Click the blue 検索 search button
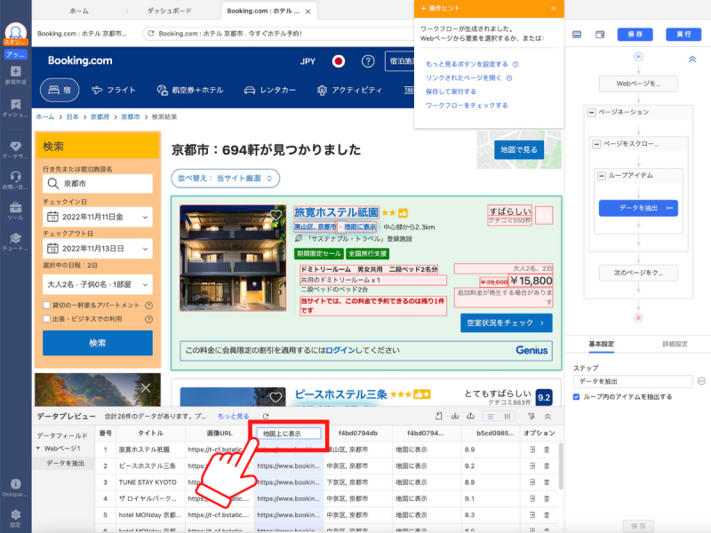Screen dimensions: 711x533 [x=98, y=343]
